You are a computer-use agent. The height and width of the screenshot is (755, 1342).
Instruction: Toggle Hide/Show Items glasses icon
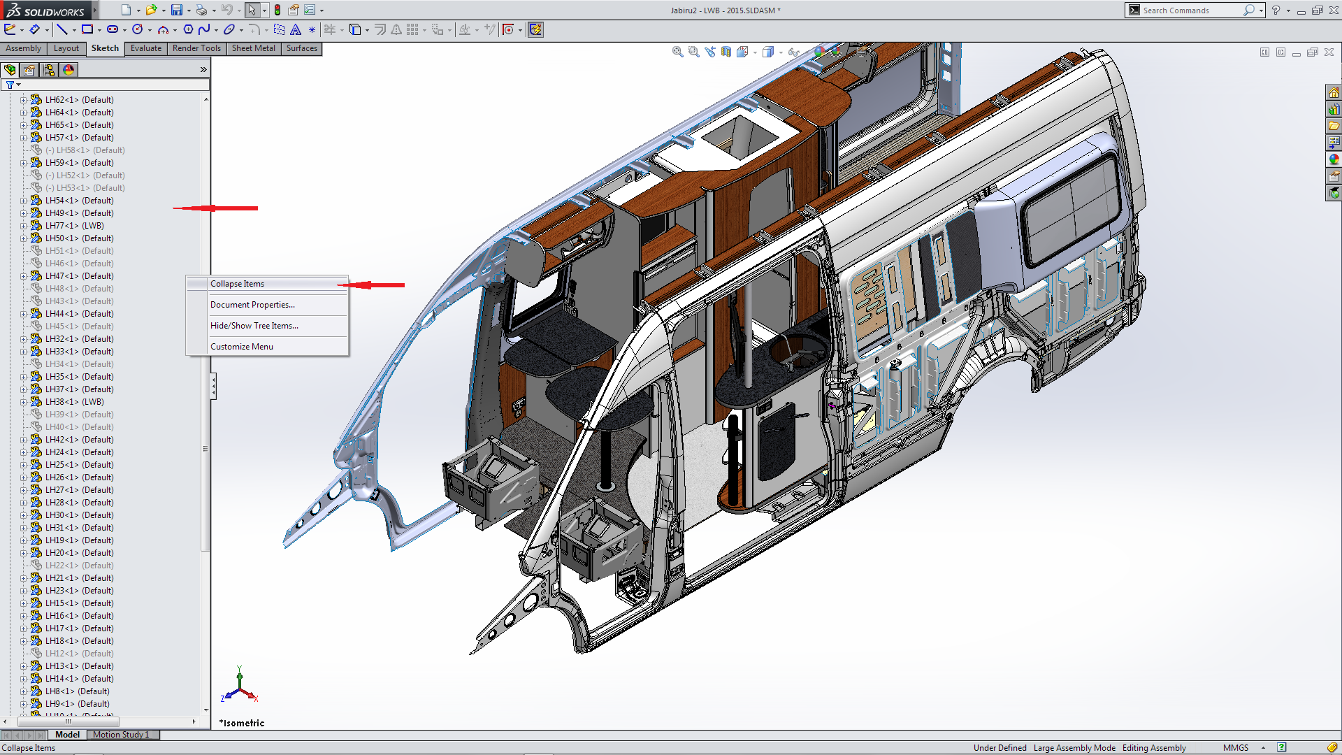(x=793, y=52)
